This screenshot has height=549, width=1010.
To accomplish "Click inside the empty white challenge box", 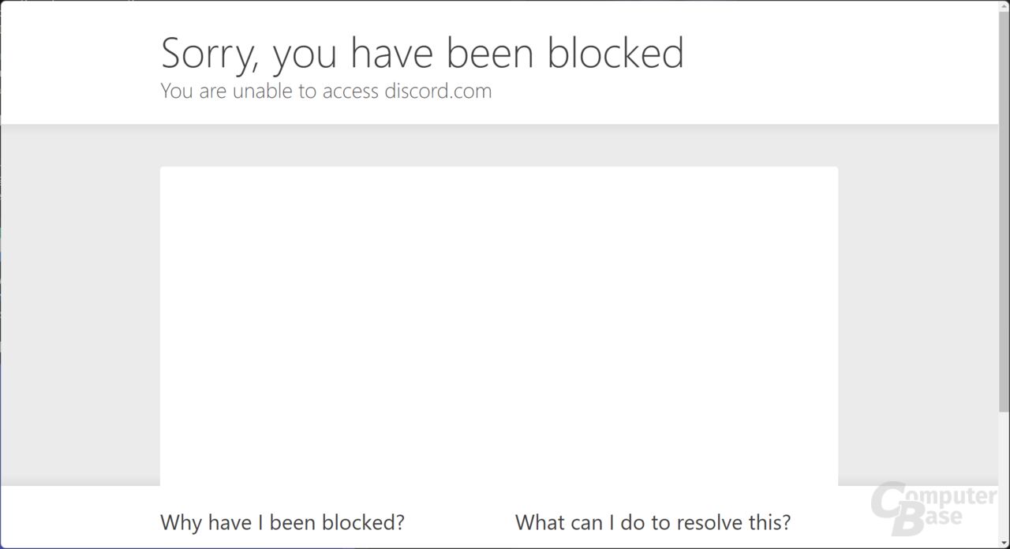I will [499, 326].
